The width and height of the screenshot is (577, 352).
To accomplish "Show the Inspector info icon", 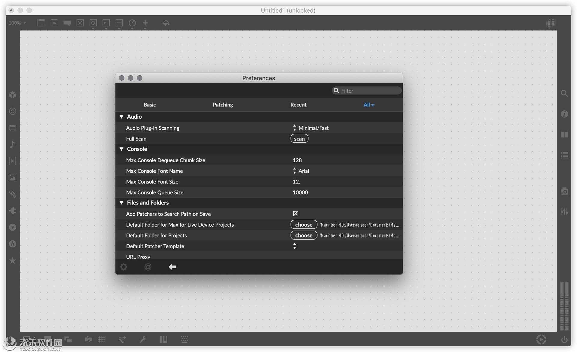I will click(564, 114).
